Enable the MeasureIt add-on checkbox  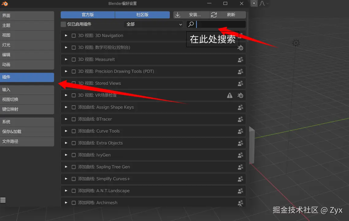74,60
